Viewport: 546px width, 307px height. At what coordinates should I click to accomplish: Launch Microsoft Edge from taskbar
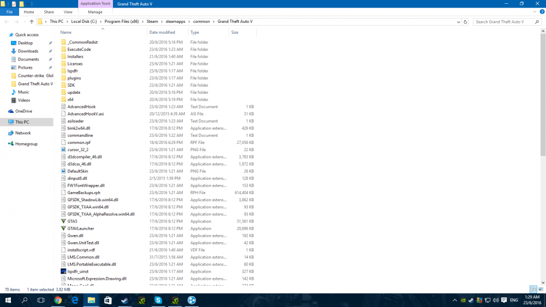(x=74, y=300)
